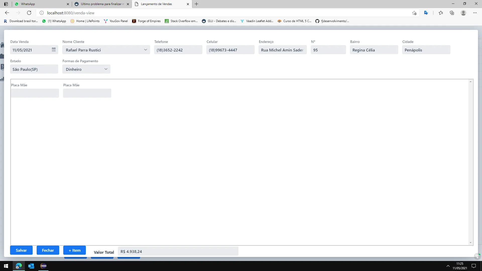Click the browser refresh icon
Viewport: 482px width, 271px height.
[x=29, y=13]
